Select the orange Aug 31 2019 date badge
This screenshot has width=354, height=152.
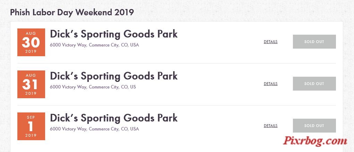tap(31, 84)
